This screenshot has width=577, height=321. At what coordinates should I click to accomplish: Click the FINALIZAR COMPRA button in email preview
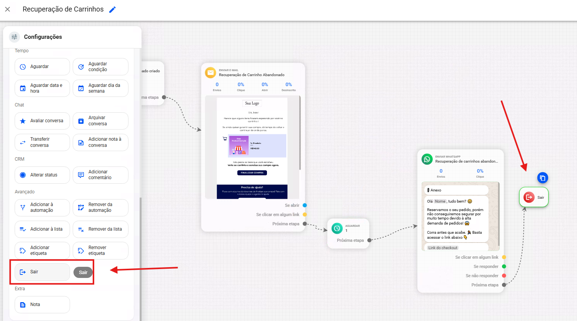[252, 173]
